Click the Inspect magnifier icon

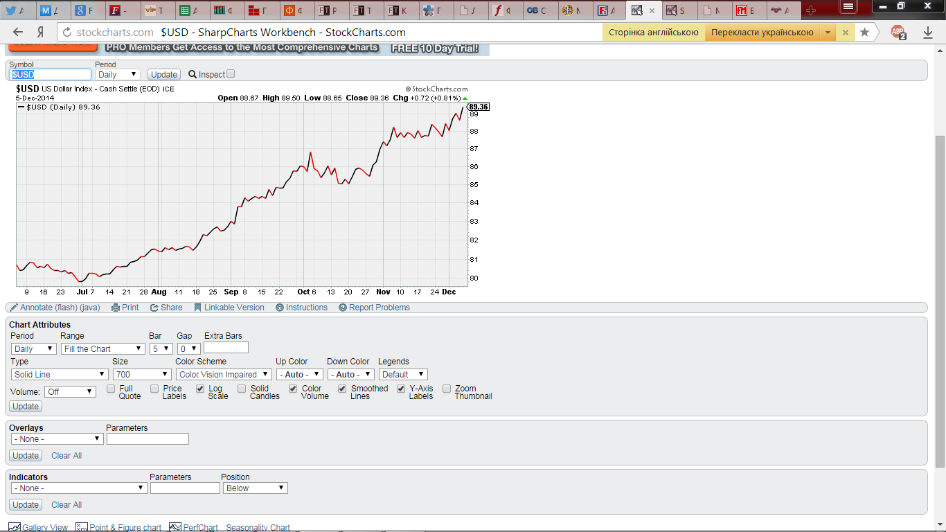[x=193, y=74]
